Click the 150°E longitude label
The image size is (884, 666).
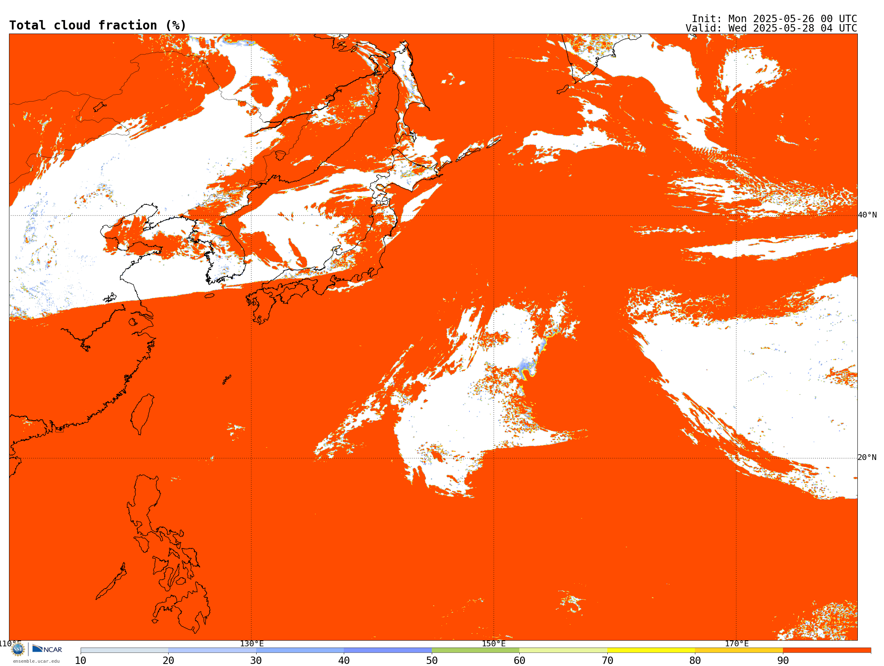(494, 644)
